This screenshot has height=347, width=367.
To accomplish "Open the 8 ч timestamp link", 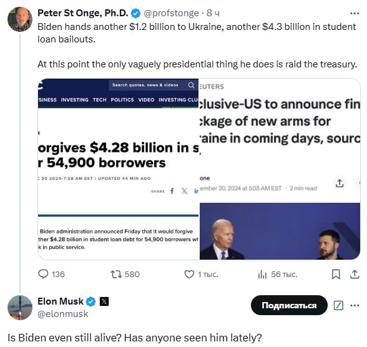I will pyautogui.click(x=213, y=13).
